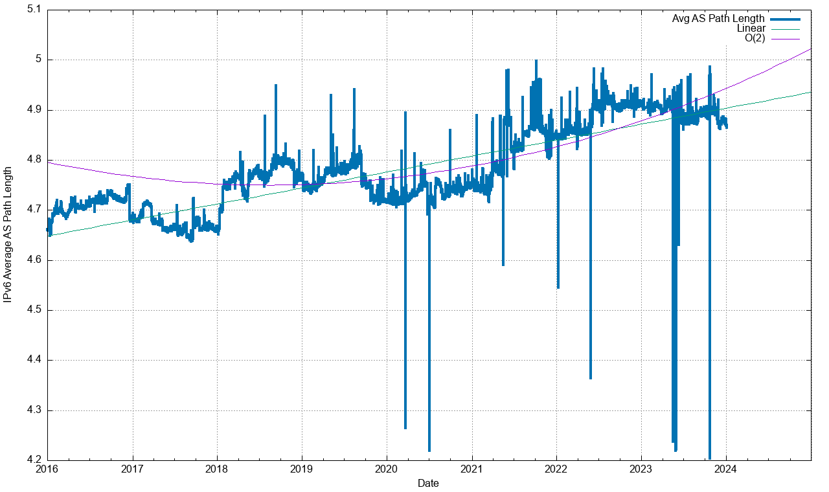This screenshot has height=492, width=829.
Task: Click the 2020 tick label on the x-axis
Action: (387, 469)
